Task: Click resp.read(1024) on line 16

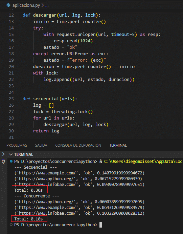Action: tap(73, 41)
